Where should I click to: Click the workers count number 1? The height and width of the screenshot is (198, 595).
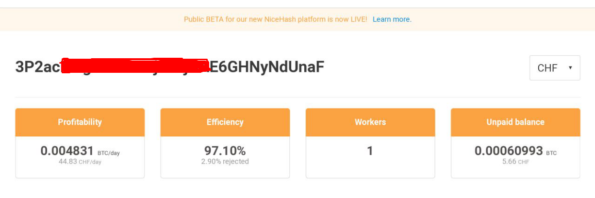pyautogui.click(x=370, y=151)
